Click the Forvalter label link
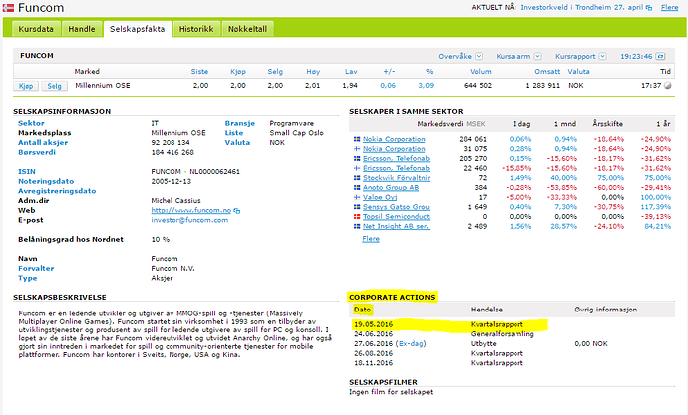688x415 pixels. pyautogui.click(x=36, y=268)
